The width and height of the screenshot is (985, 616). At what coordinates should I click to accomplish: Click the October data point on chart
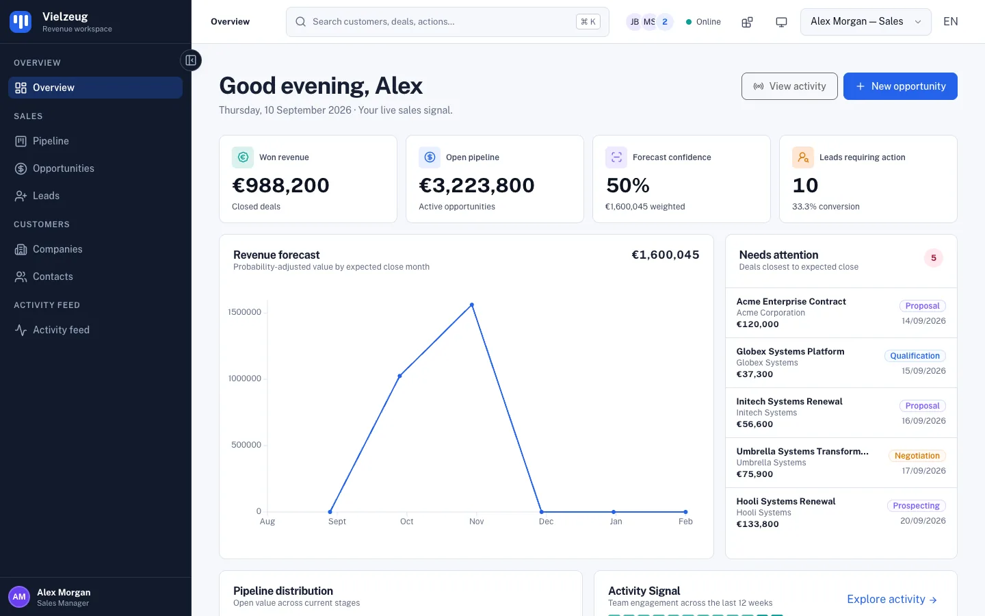click(399, 376)
